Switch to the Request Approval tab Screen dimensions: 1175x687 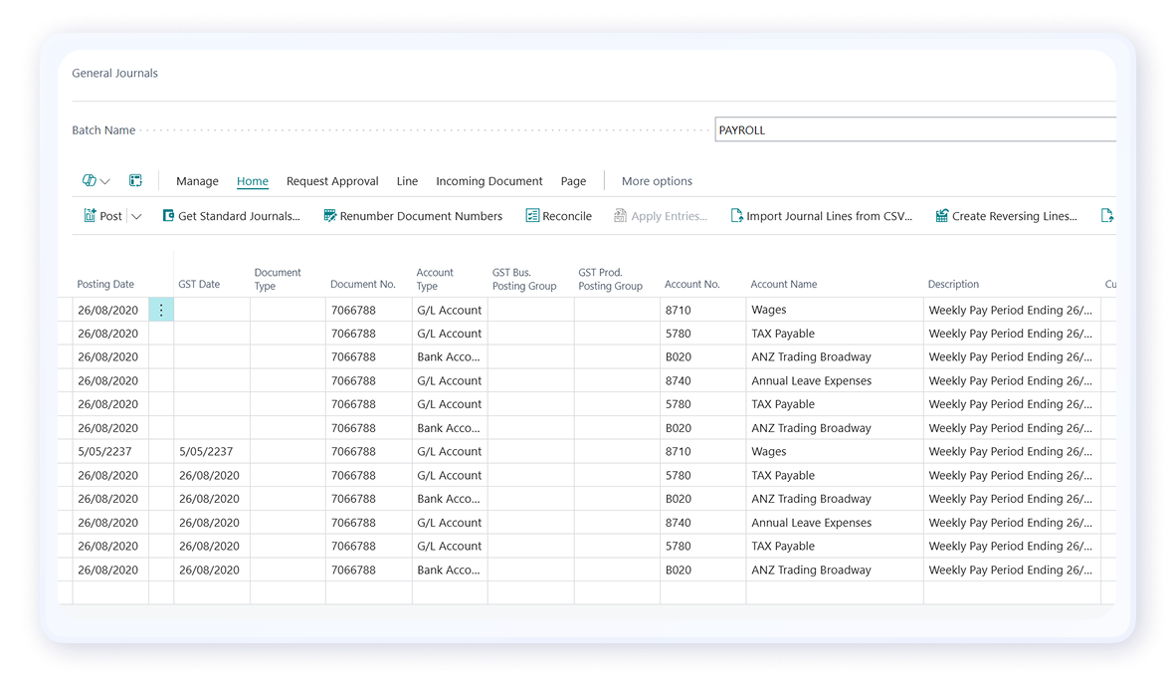[332, 181]
